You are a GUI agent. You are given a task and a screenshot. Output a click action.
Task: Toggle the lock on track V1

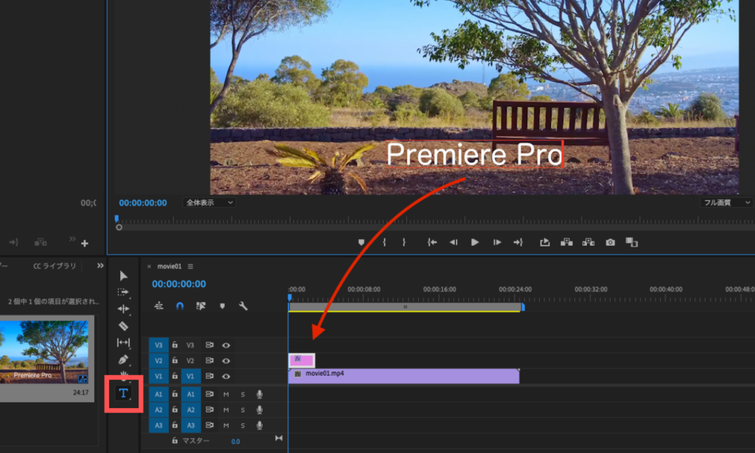(175, 376)
